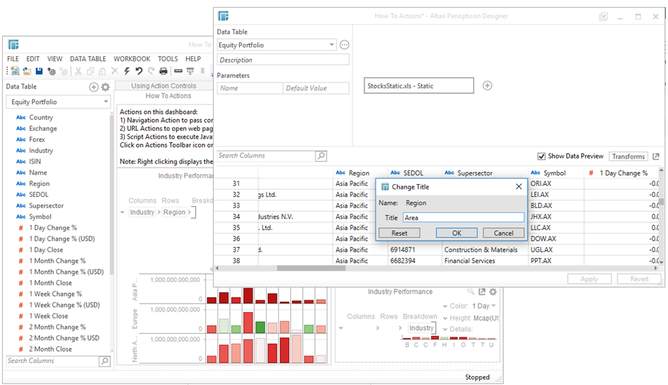Screen dimensions: 668x385
Task: Open the WORKBOOK menu
Action: click(132, 58)
